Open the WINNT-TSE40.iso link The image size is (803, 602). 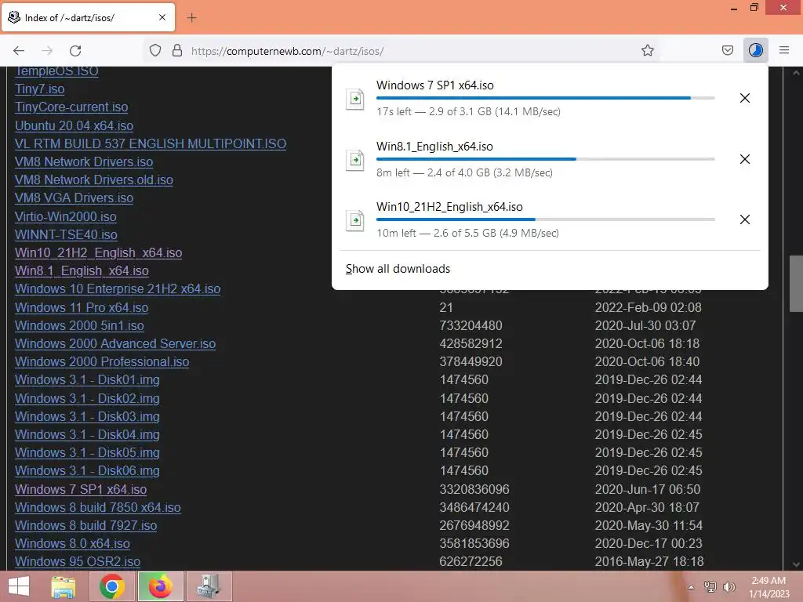66,235
